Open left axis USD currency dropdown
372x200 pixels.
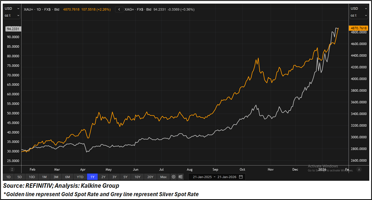pos(11,8)
